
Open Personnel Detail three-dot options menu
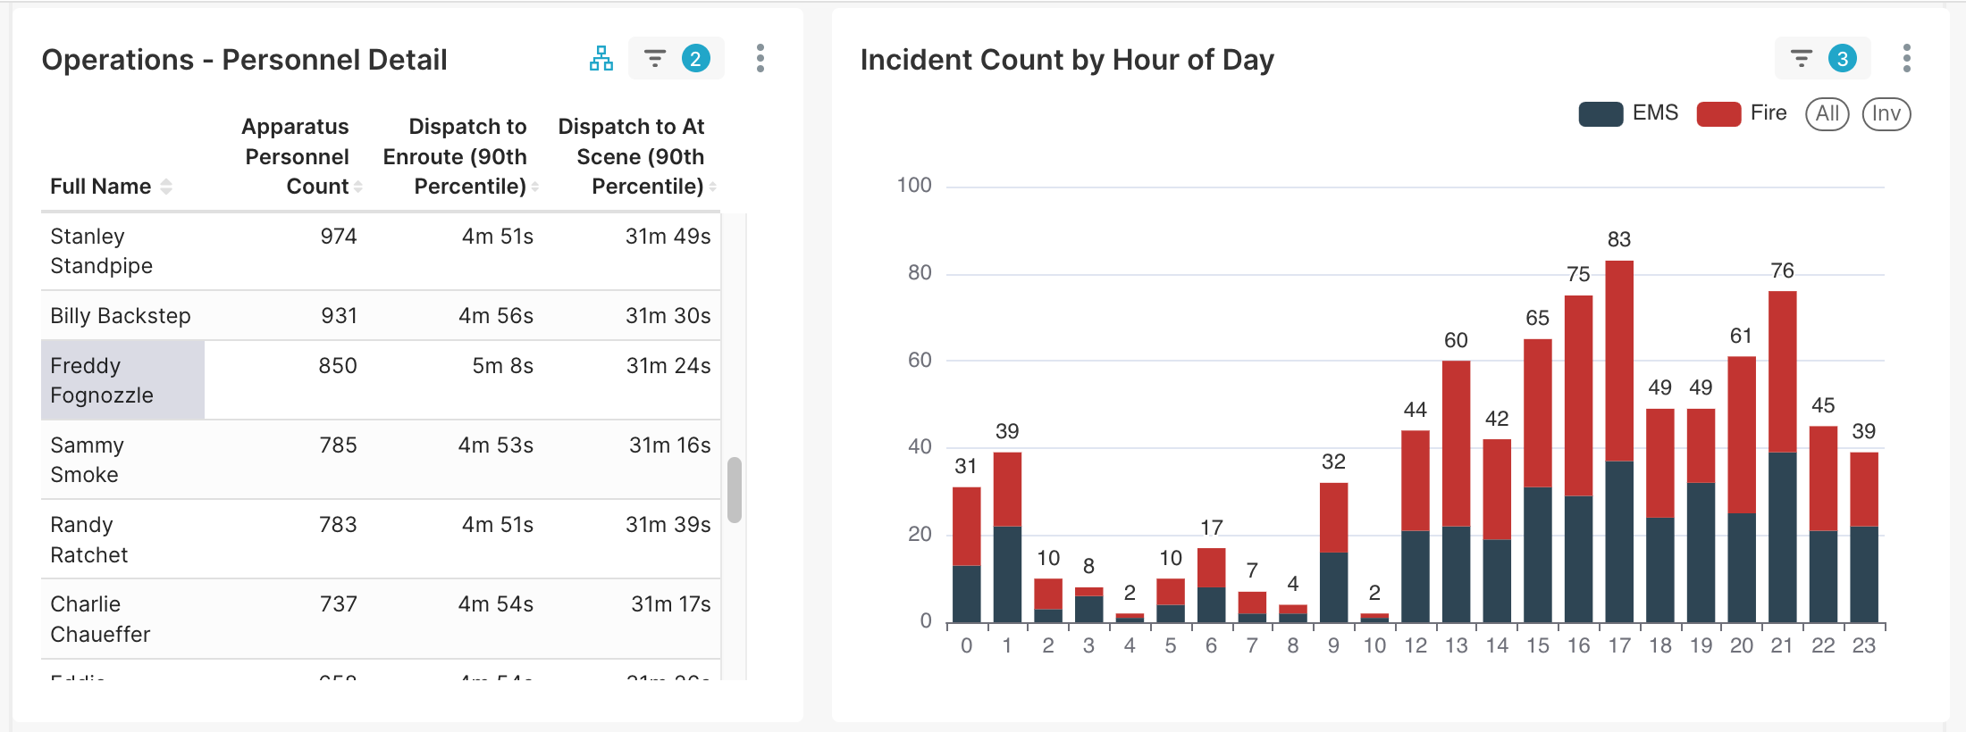coord(760,59)
